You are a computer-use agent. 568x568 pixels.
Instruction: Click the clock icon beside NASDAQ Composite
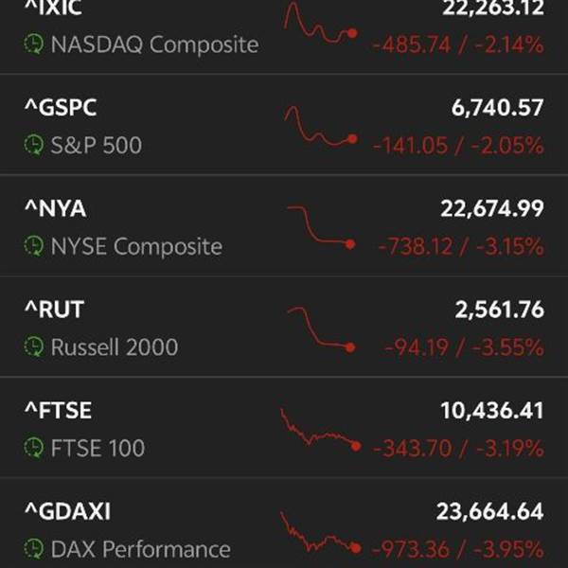34,44
